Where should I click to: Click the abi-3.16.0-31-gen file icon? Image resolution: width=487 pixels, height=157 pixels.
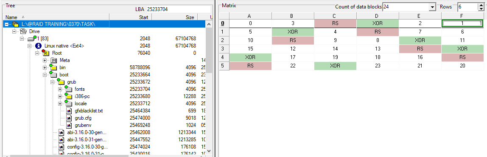[62, 140]
